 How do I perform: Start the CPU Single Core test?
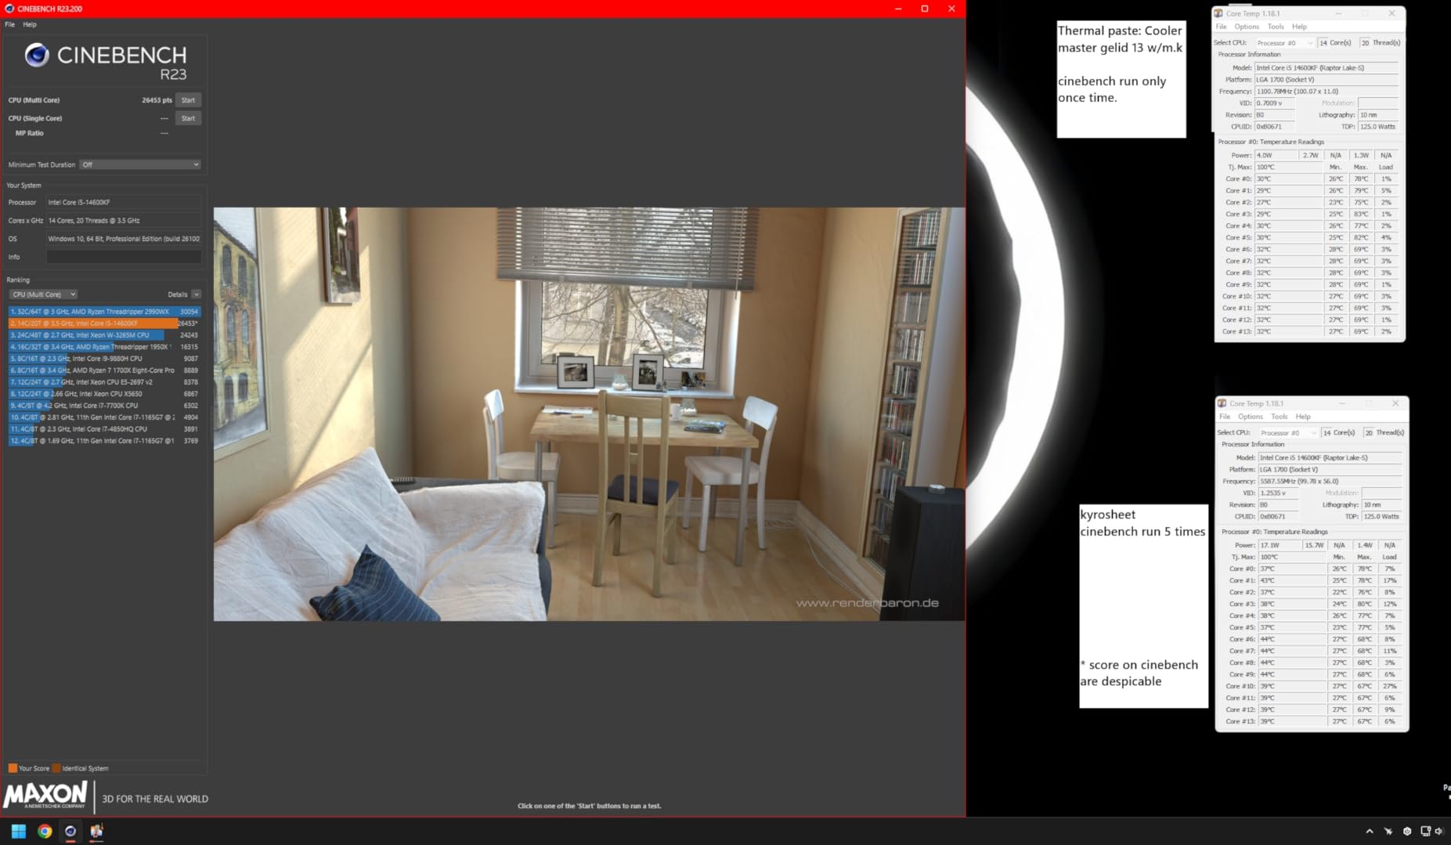tap(188, 118)
